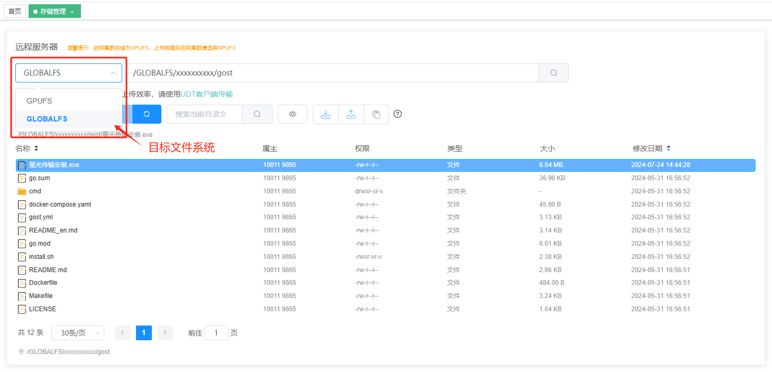Select the file name README.md

tap(48, 270)
